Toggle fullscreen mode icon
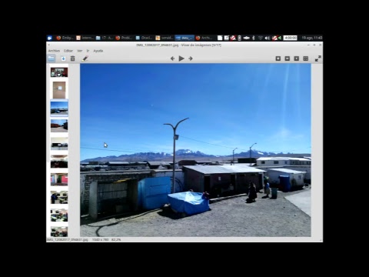This screenshot has width=369, height=277. (318, 58)
